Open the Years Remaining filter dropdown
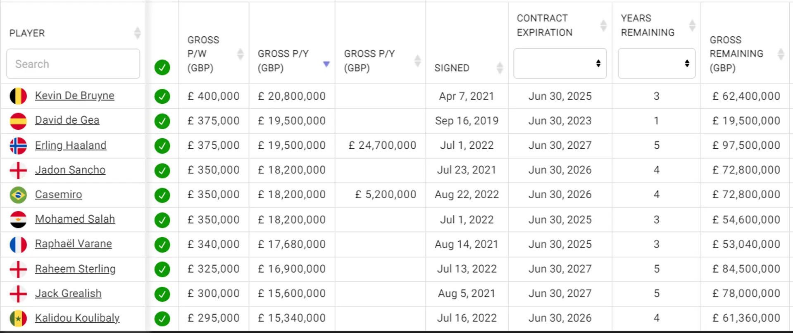793x333 pixels. (656, 63)
